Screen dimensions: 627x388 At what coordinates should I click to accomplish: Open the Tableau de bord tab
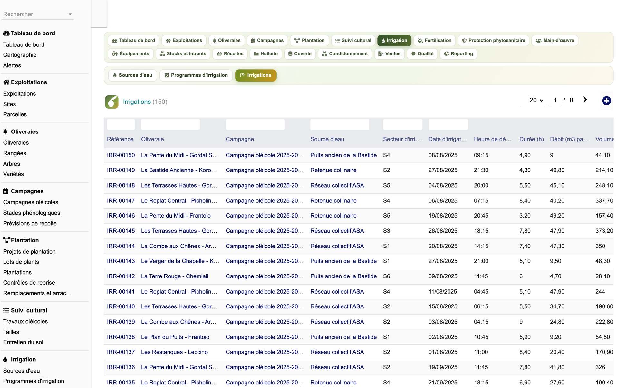point(133,40)
